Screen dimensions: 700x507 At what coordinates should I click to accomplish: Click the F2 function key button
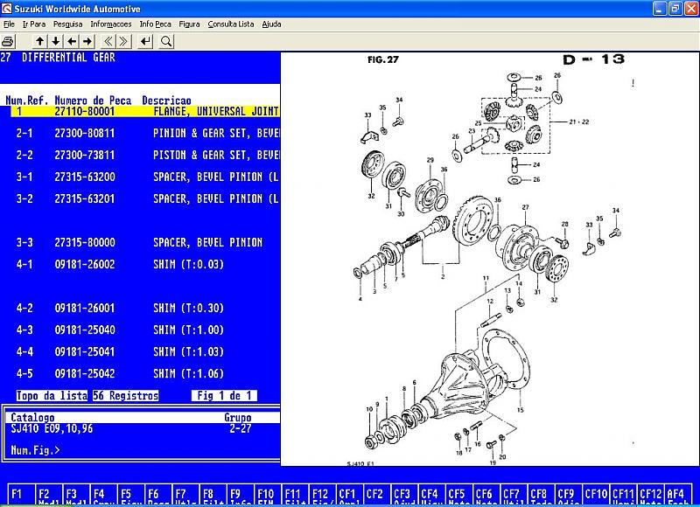[49, 495]
